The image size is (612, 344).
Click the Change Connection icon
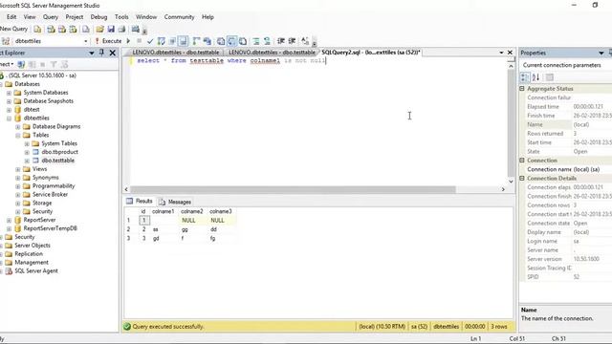(6, 41)
